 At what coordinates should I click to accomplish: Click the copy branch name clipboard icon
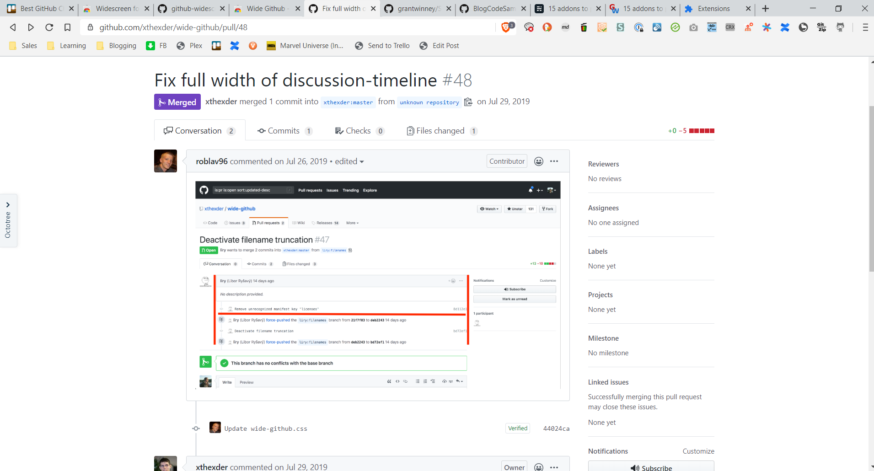point(468,102)
